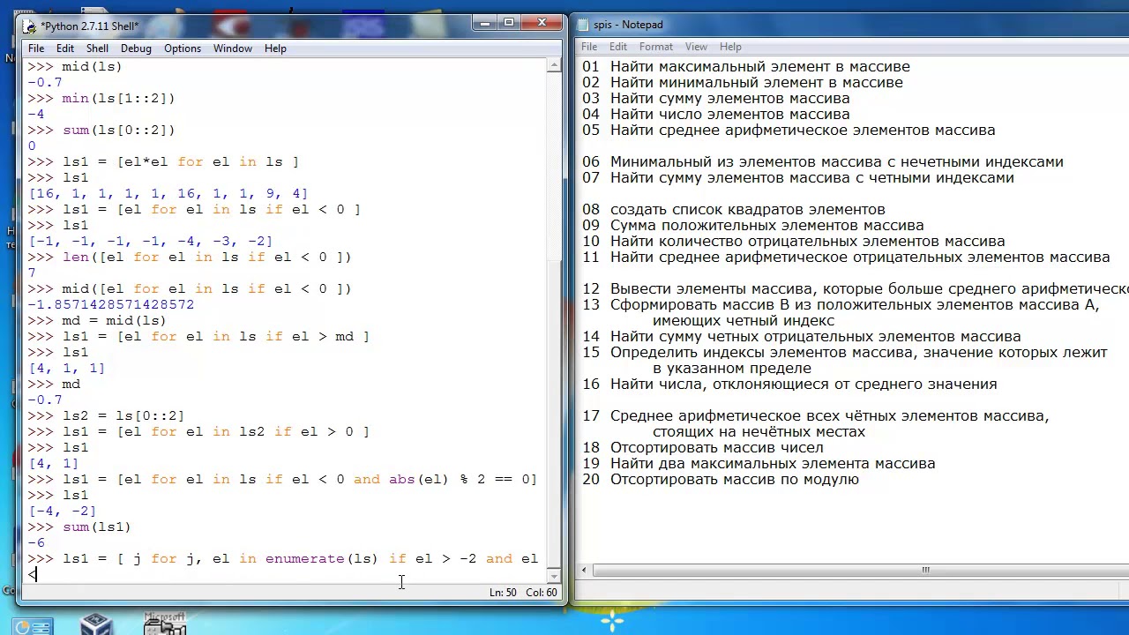Open the Options menu in IDLE
The image size is (1129, 635).
pyautogui.click(x=183, y=49)
